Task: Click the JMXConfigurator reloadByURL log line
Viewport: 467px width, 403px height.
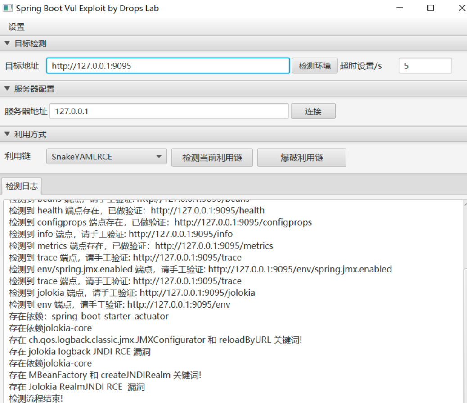Action: click(x=156, y=340)
